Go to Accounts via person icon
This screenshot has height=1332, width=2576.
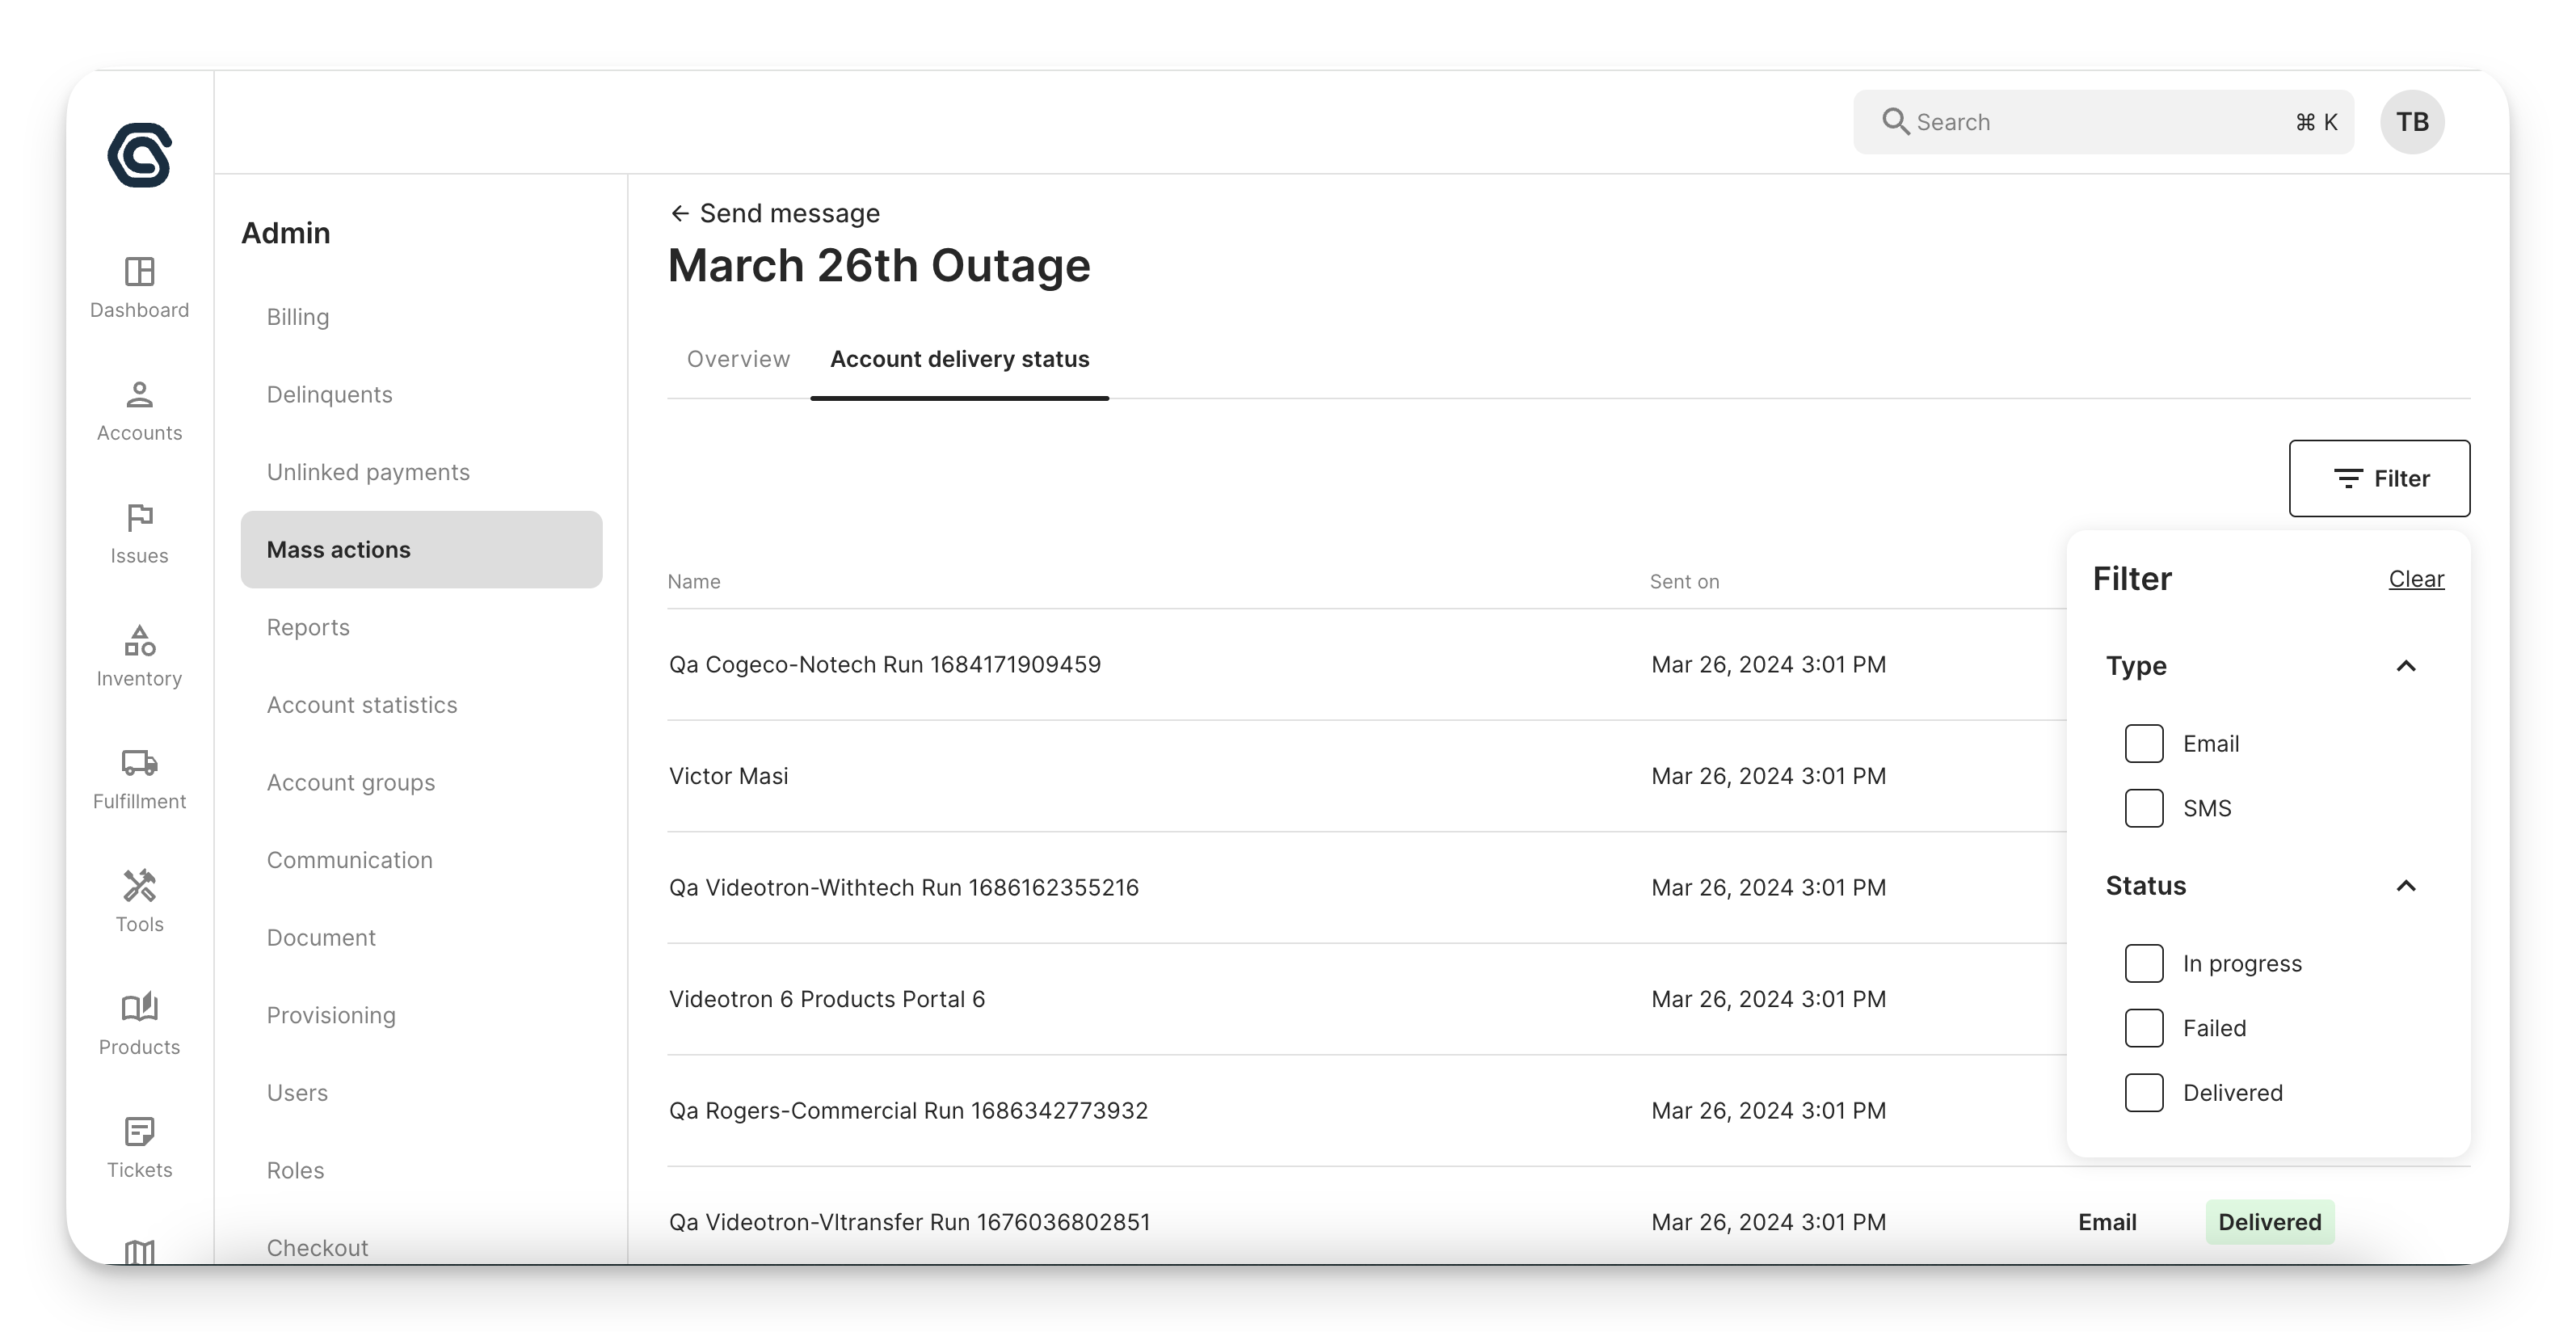139,395
